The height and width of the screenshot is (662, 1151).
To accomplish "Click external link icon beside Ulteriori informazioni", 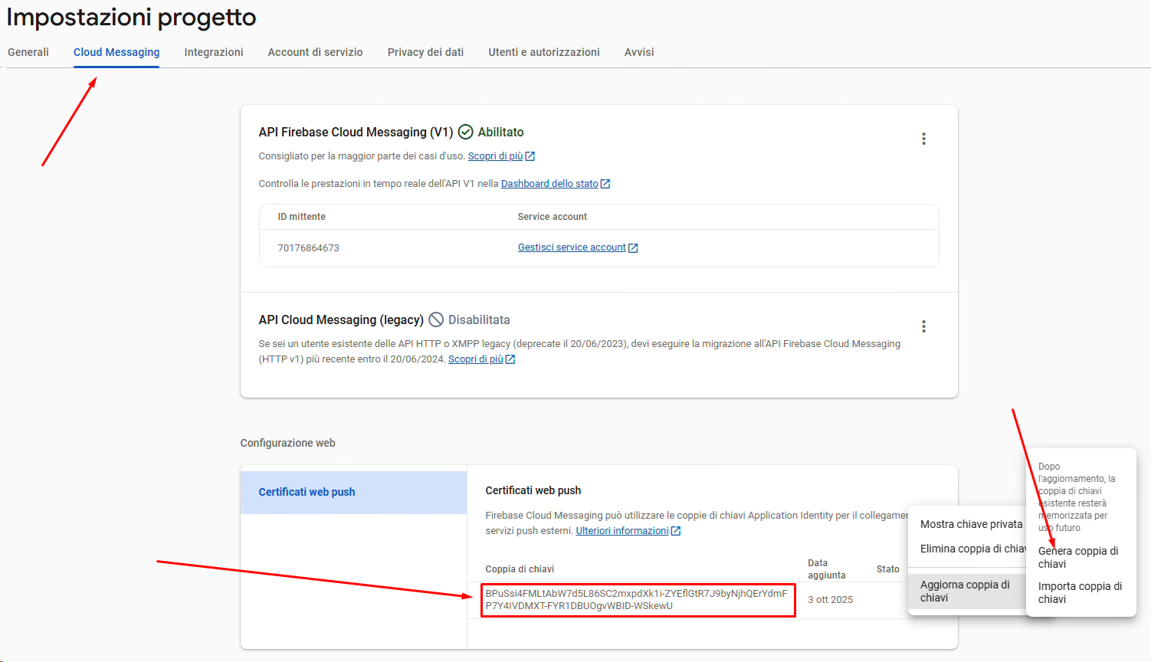I will tap(676, 531).
